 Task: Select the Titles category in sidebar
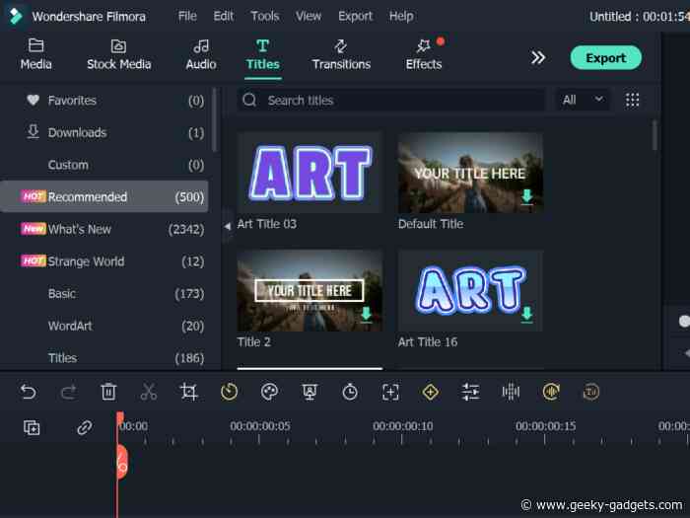pos(104,357)
